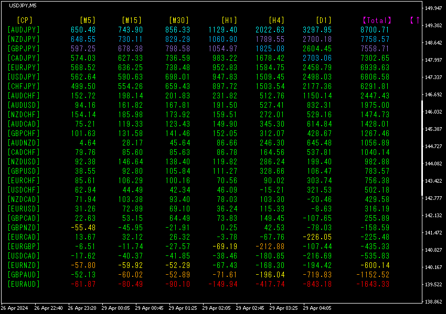Sort by the [H1] column header

[229, 20]
